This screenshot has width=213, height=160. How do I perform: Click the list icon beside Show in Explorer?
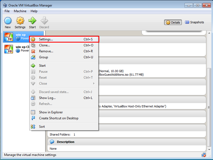coord(33,112)
